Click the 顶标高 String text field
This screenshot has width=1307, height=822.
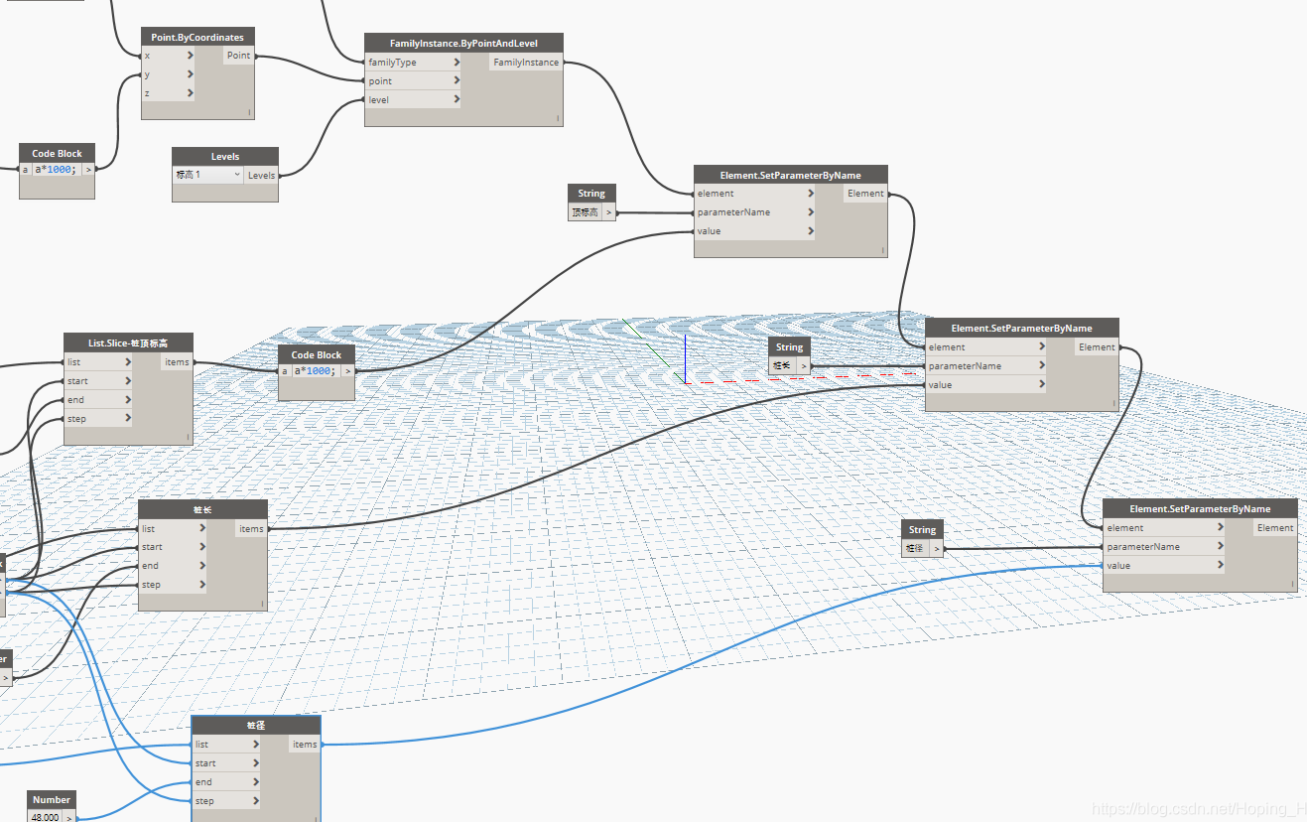[x=586, y=212]
